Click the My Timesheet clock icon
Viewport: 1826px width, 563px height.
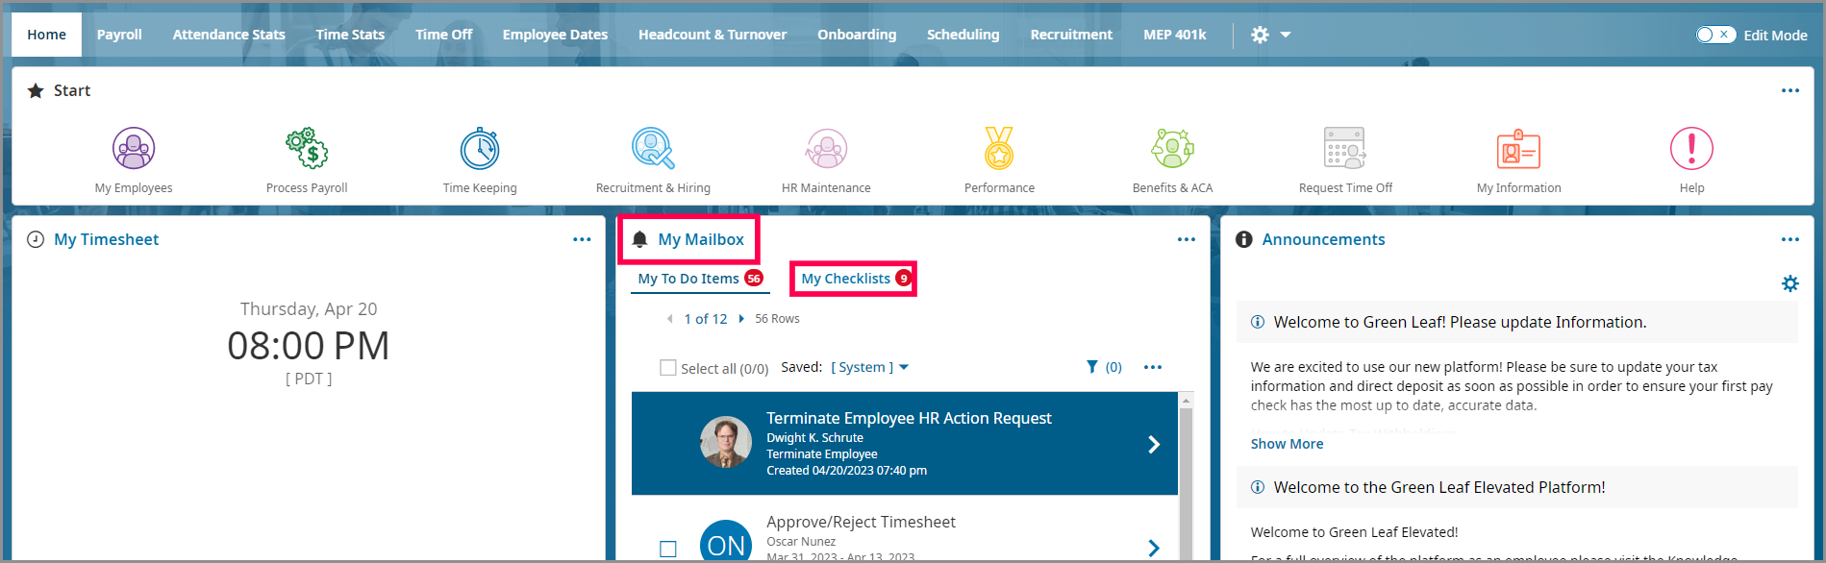[36, 239]
